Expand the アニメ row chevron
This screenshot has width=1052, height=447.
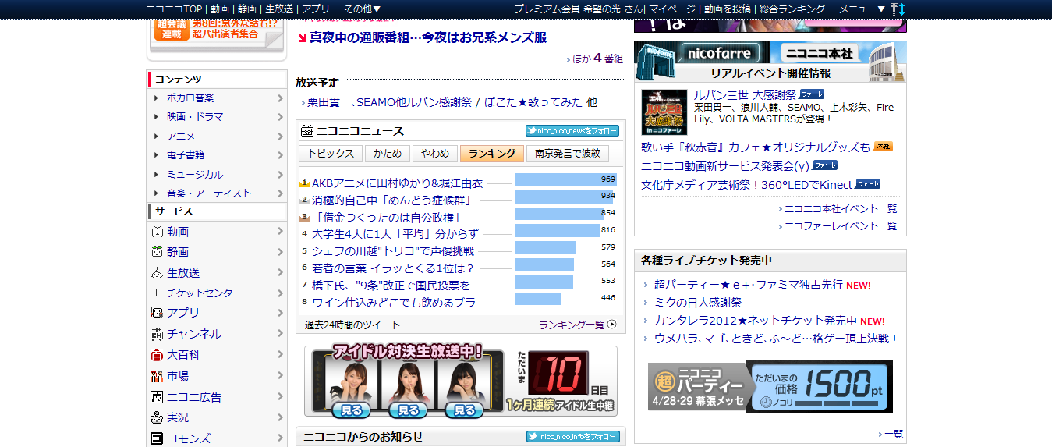click(280, 137)
